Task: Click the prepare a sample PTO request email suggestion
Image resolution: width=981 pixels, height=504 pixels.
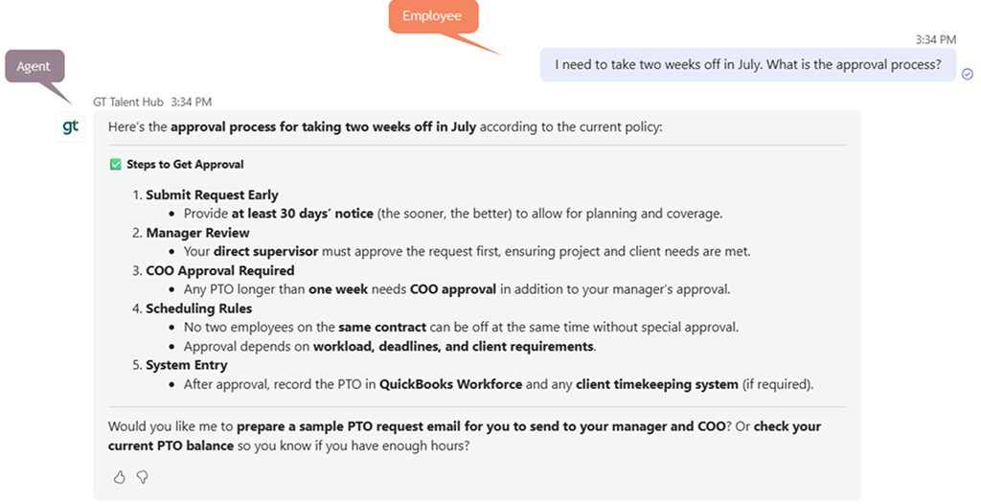Action: (481, 427)
